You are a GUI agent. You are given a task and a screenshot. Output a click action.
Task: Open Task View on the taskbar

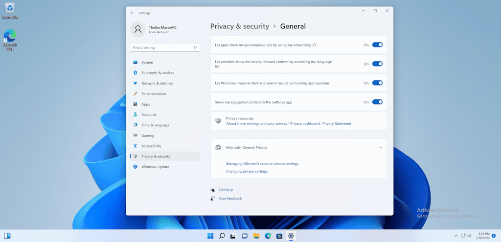pyautogui.click(x=233, y=236)
